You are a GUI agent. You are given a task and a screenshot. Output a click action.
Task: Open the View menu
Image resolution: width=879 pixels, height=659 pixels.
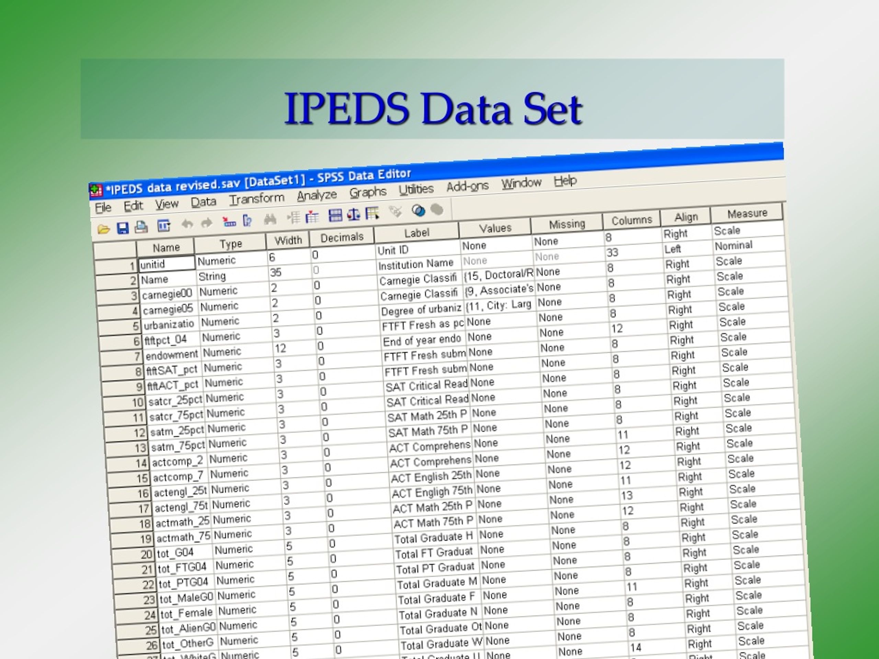click(x=167, y=204)
